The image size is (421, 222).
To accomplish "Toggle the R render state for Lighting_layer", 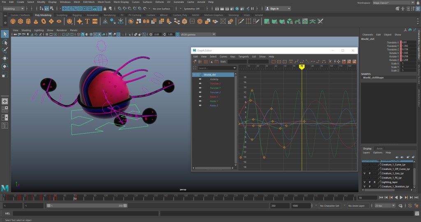I will click(375, 182).
